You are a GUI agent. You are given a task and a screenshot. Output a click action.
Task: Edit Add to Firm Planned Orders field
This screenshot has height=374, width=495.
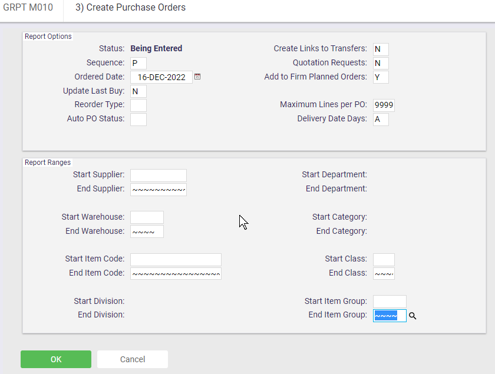pos(381,77)
